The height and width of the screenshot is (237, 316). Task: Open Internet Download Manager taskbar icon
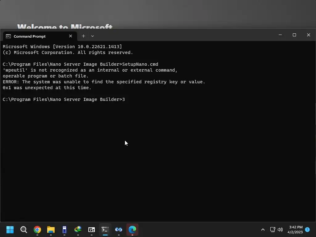point(78,230)
